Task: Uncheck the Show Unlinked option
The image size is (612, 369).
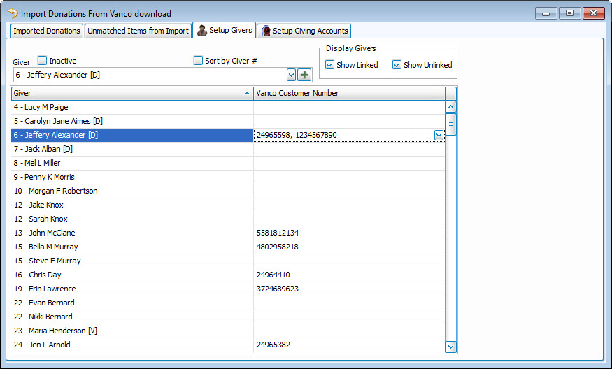Action: (x=397, y=65)
